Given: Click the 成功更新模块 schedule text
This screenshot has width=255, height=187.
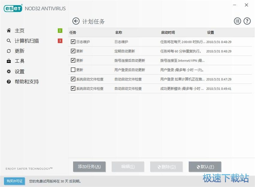Looking at the screenshot, I should click(182, 89).
